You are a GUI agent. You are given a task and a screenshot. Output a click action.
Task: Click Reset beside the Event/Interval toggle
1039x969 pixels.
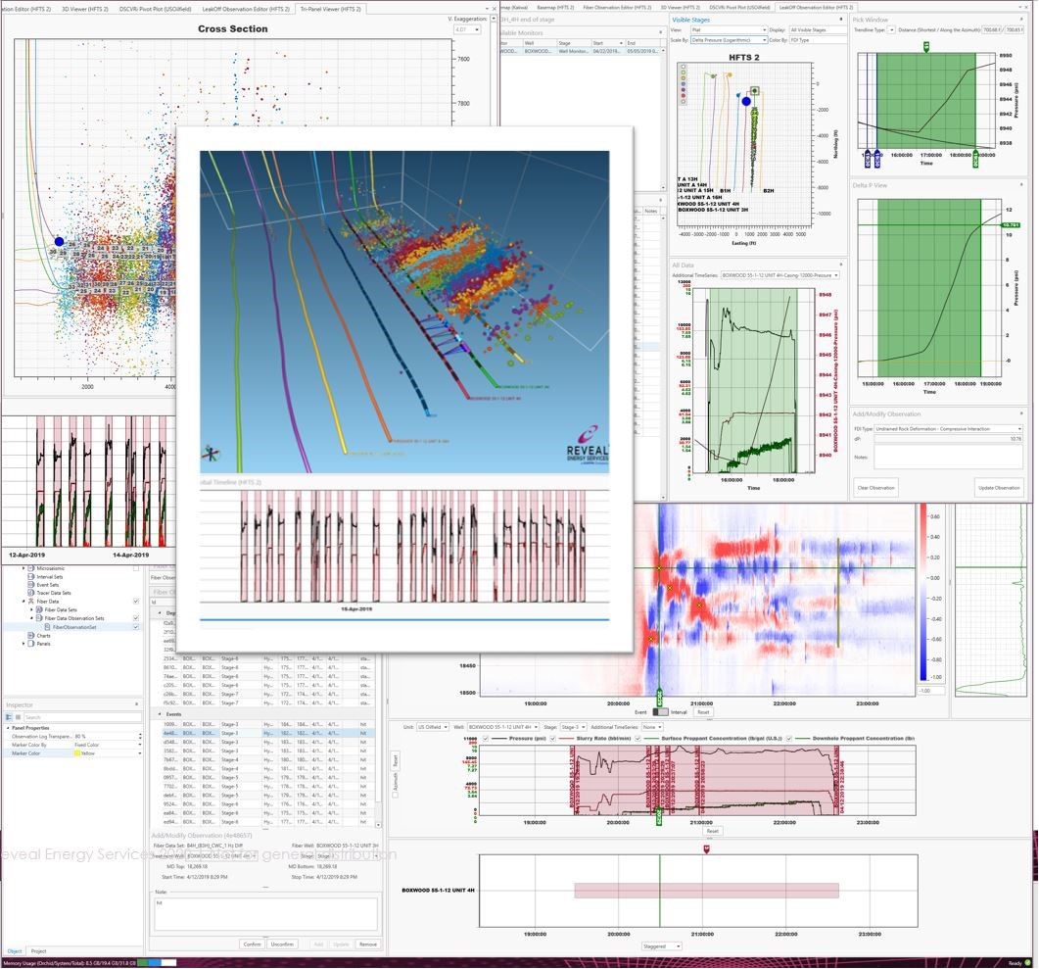click(x=704, y=712)
